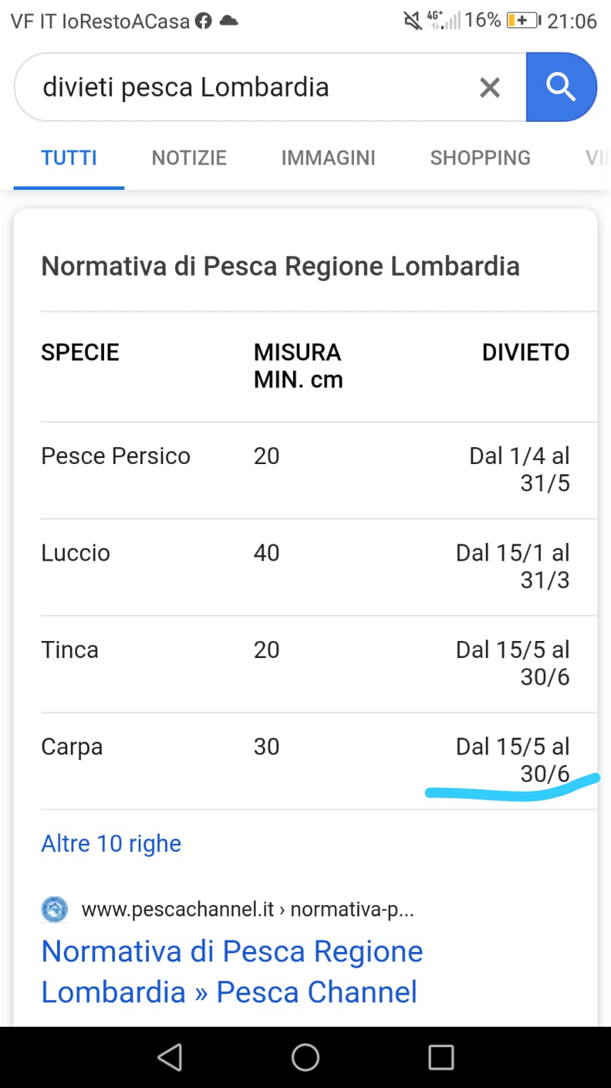
Task: Tap the Android back navigation triangle
Action: point(170,1057)
